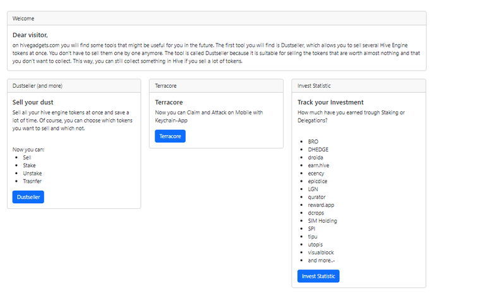Select the Welcome card header
This screenshot has height=296, width=485.
click(x=217, y=18)
